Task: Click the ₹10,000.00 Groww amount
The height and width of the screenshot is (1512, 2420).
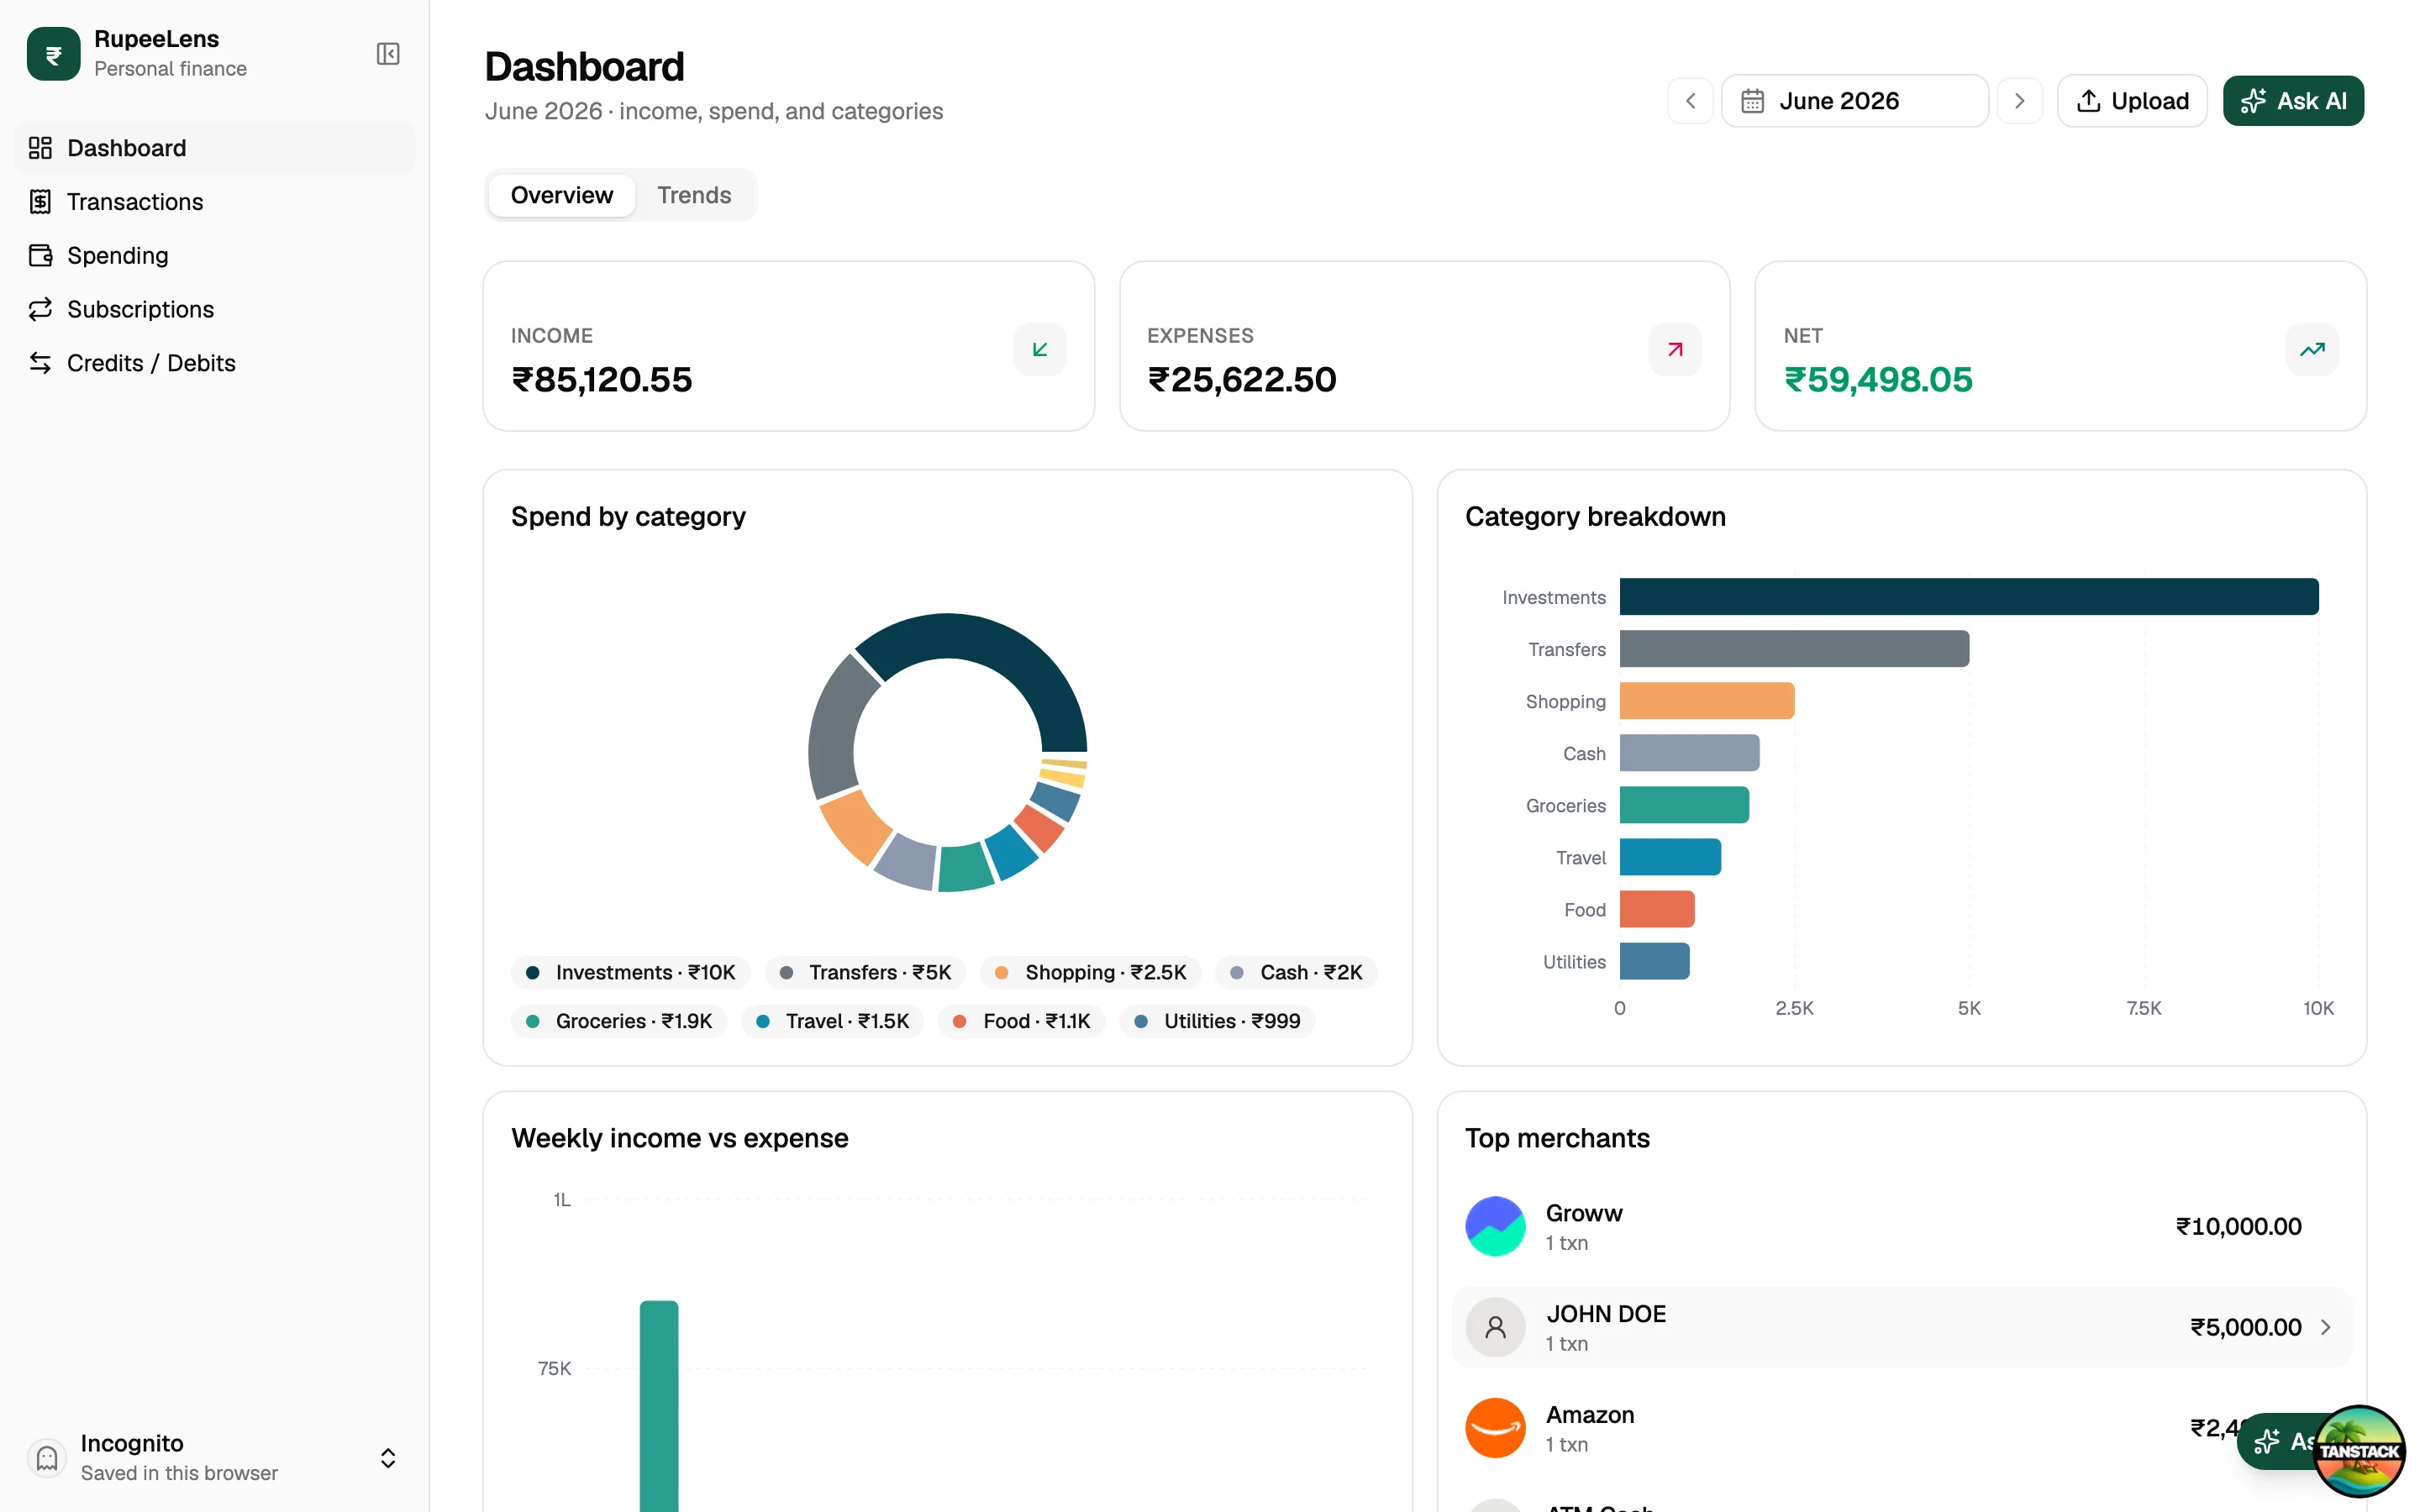Action: pos(2238,1226)
